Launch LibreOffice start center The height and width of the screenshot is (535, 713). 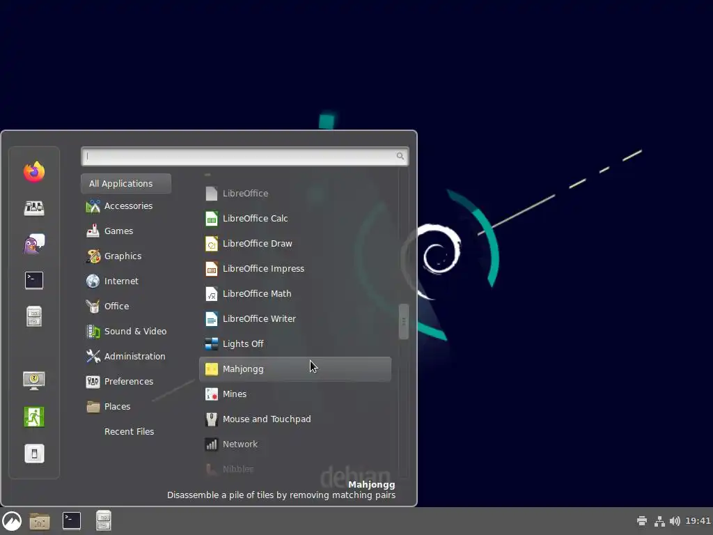[x=295, y=194]
